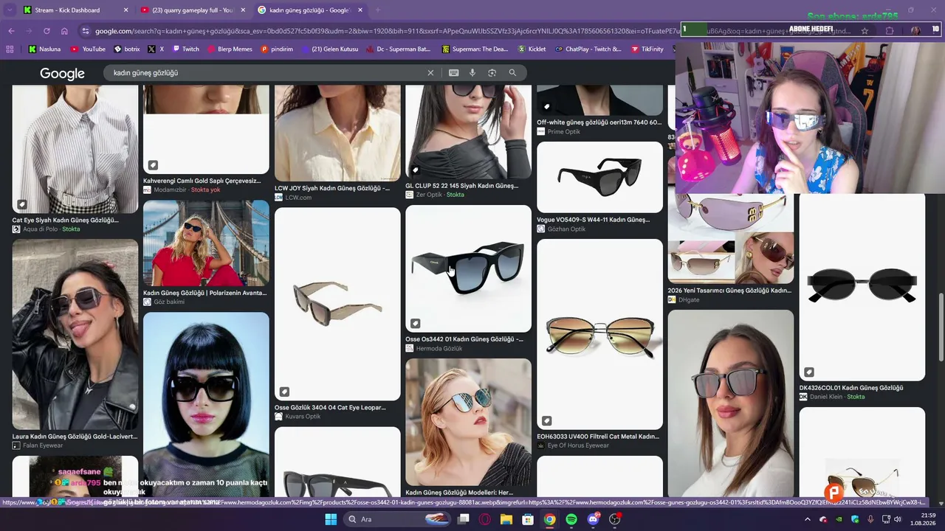Image resolution: width=945 pixels, height=531 pixels.
Task: Go back to the previous page
Action: point(11,31)
